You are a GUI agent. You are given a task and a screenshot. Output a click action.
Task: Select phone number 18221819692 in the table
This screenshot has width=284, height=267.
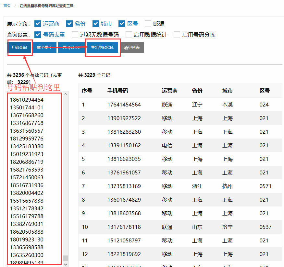point(124,254)
